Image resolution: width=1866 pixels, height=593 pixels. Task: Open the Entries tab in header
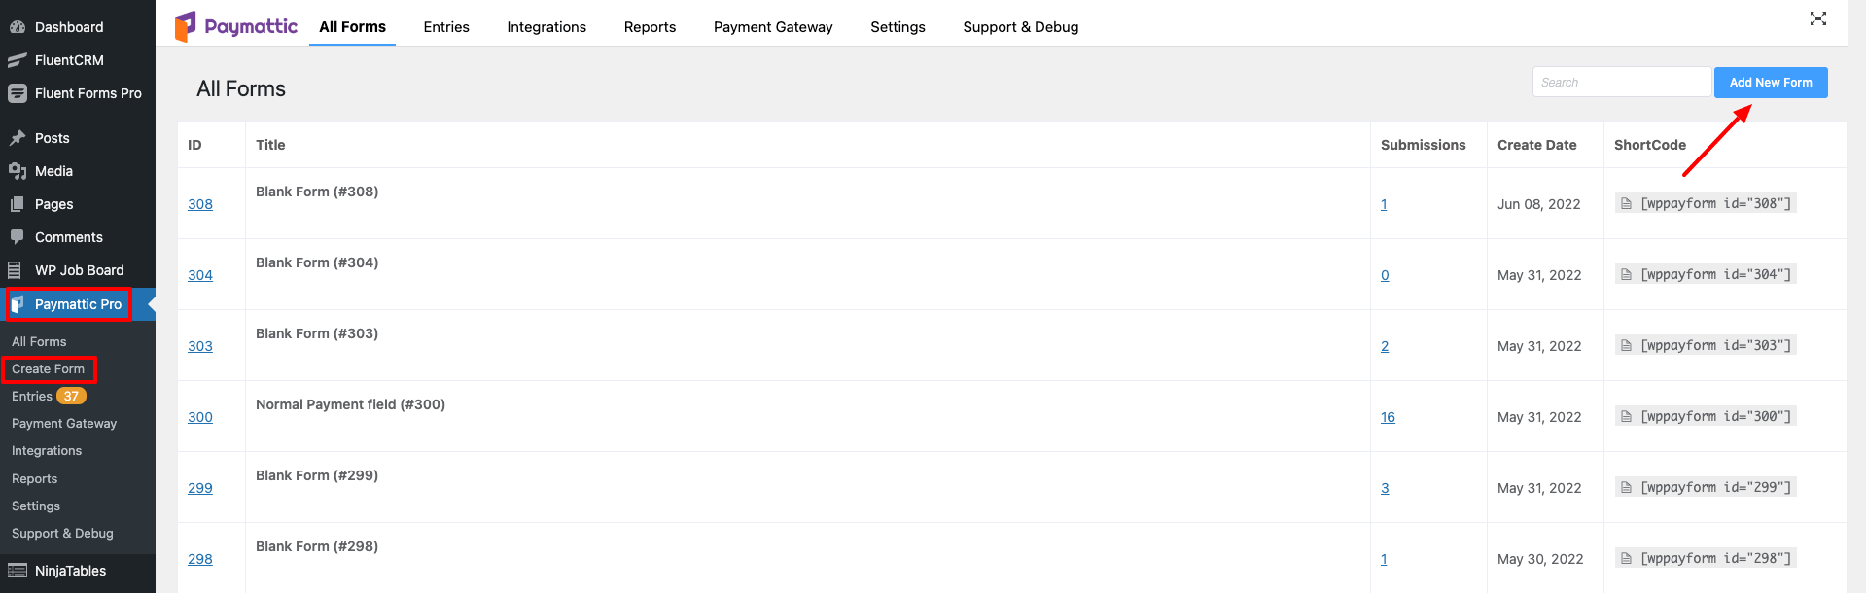[446, 27]
